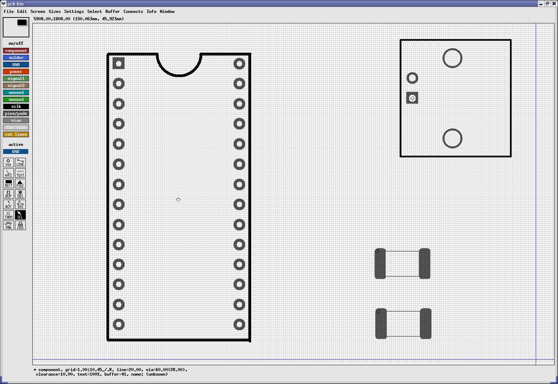The image size is (558, 384).
Task: Select the VIA tool
Action: 8,162
